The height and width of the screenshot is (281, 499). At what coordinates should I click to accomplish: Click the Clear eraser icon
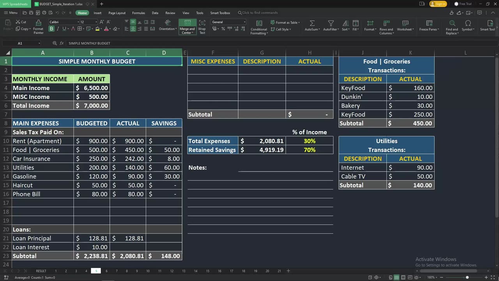[115, 29]
